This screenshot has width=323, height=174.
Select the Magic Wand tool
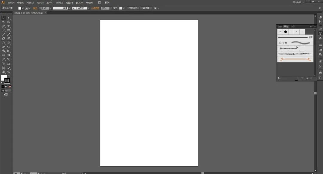tap(4, 22)
